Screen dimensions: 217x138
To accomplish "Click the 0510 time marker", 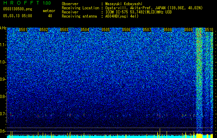I will coord(209,30).
